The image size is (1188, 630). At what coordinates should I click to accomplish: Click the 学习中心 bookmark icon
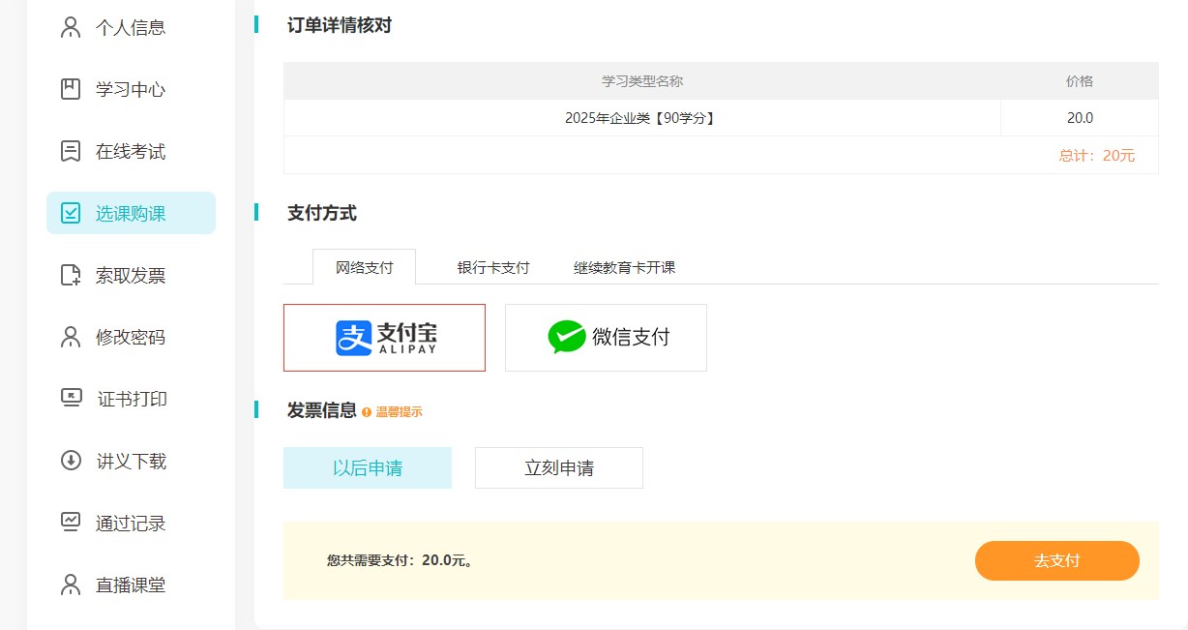[70, 89]
